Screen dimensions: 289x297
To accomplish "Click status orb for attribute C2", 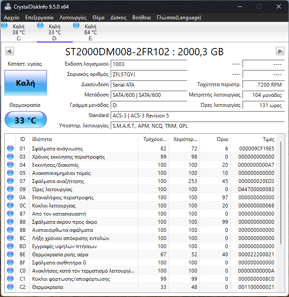I will [x=10, y=287].
